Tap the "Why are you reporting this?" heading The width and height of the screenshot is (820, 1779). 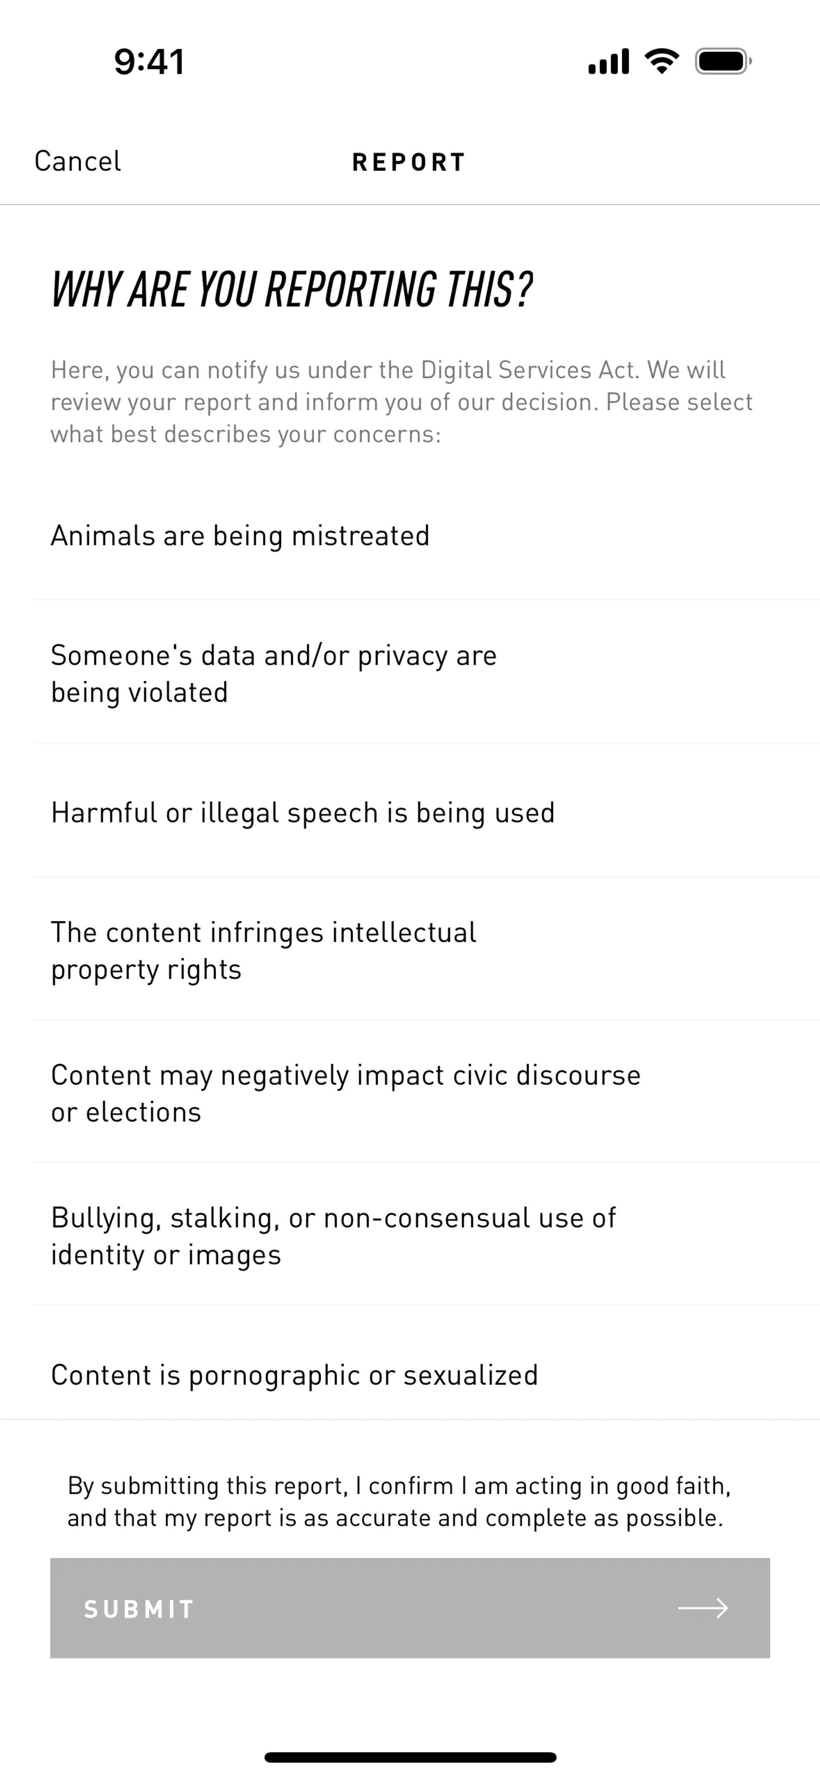click(292, 289)
